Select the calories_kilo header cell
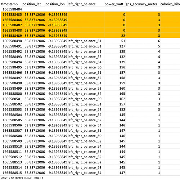This screenshot has width=180, height=180. pos(170,4)
